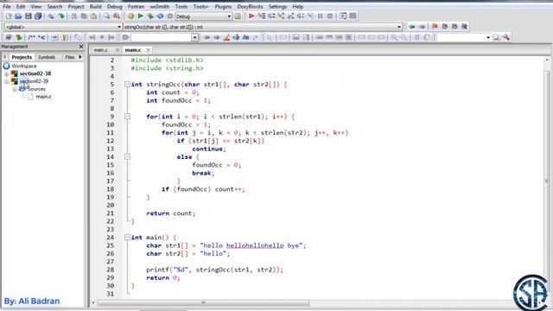553x311 pixels.
Task: Click the vertical editor scrollbar
Action: pyautogui.click(x=547, y=181)
